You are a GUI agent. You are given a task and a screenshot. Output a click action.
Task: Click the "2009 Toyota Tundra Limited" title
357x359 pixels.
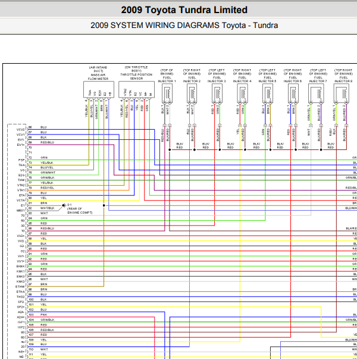pos(184,10)
